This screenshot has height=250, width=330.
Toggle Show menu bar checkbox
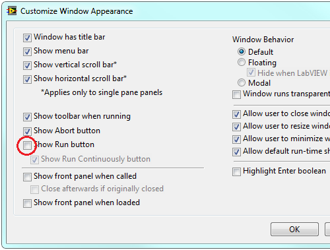(27, 51)
